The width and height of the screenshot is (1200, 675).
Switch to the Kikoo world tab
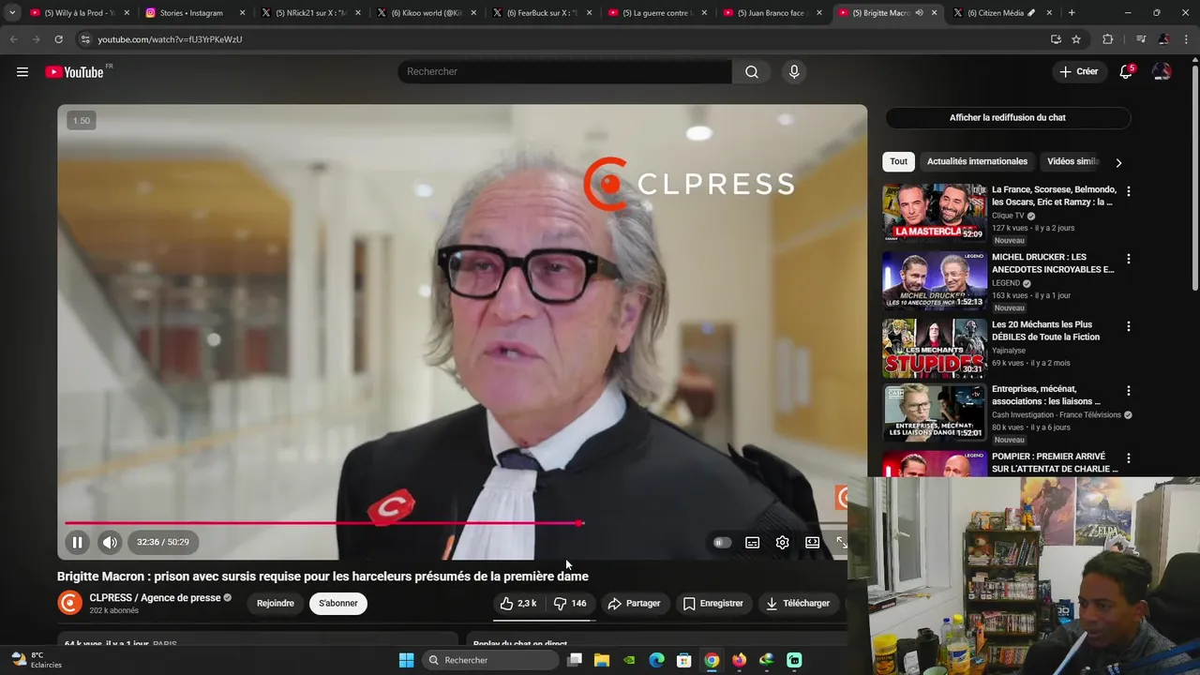tap(426, 13)
